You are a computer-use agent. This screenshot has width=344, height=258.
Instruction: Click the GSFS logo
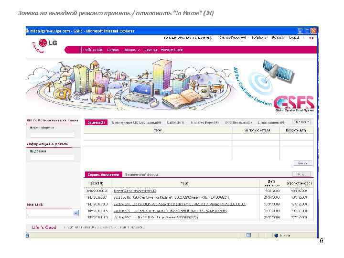point(294,103)
